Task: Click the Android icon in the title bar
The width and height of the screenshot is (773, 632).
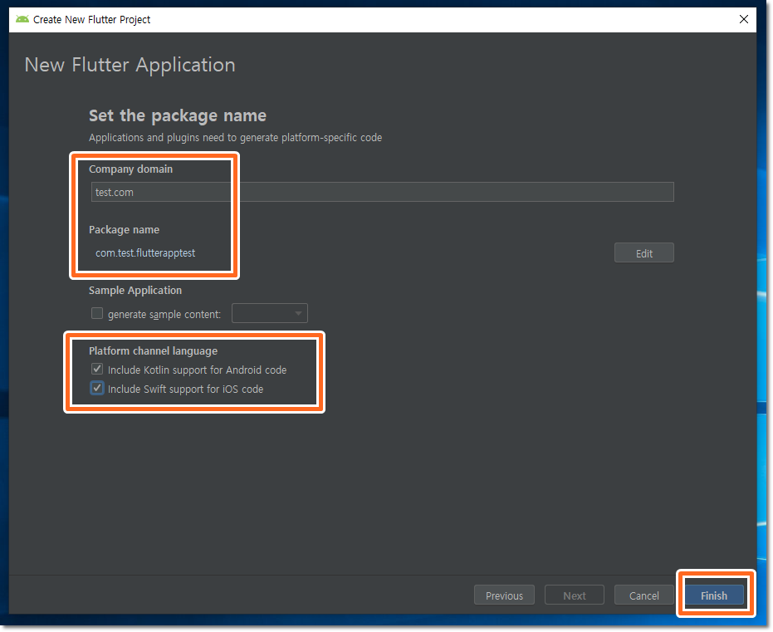Action: tap(22, 19)
